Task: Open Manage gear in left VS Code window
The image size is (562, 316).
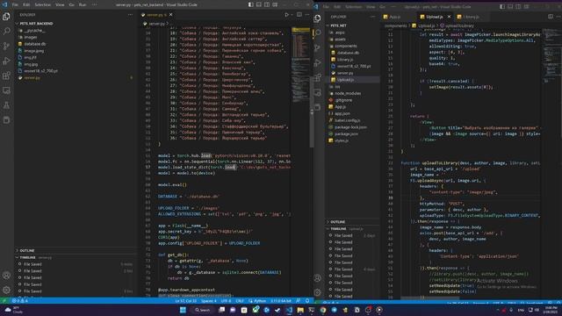Action: [x=6, y=290]
